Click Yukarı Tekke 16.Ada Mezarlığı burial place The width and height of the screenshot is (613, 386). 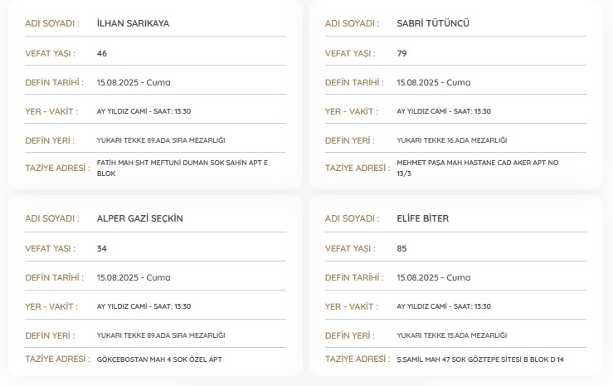pyautogui.click(x=451, y=140)
